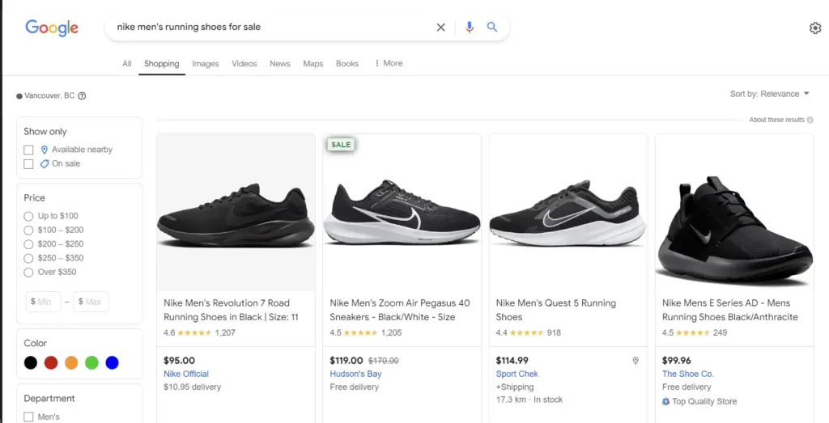Filter by red color swatch
829x423 pixels.
(x=51, y=363)
